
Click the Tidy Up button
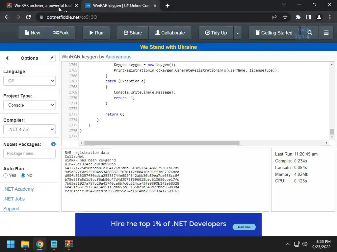click(x=216, y=33)
